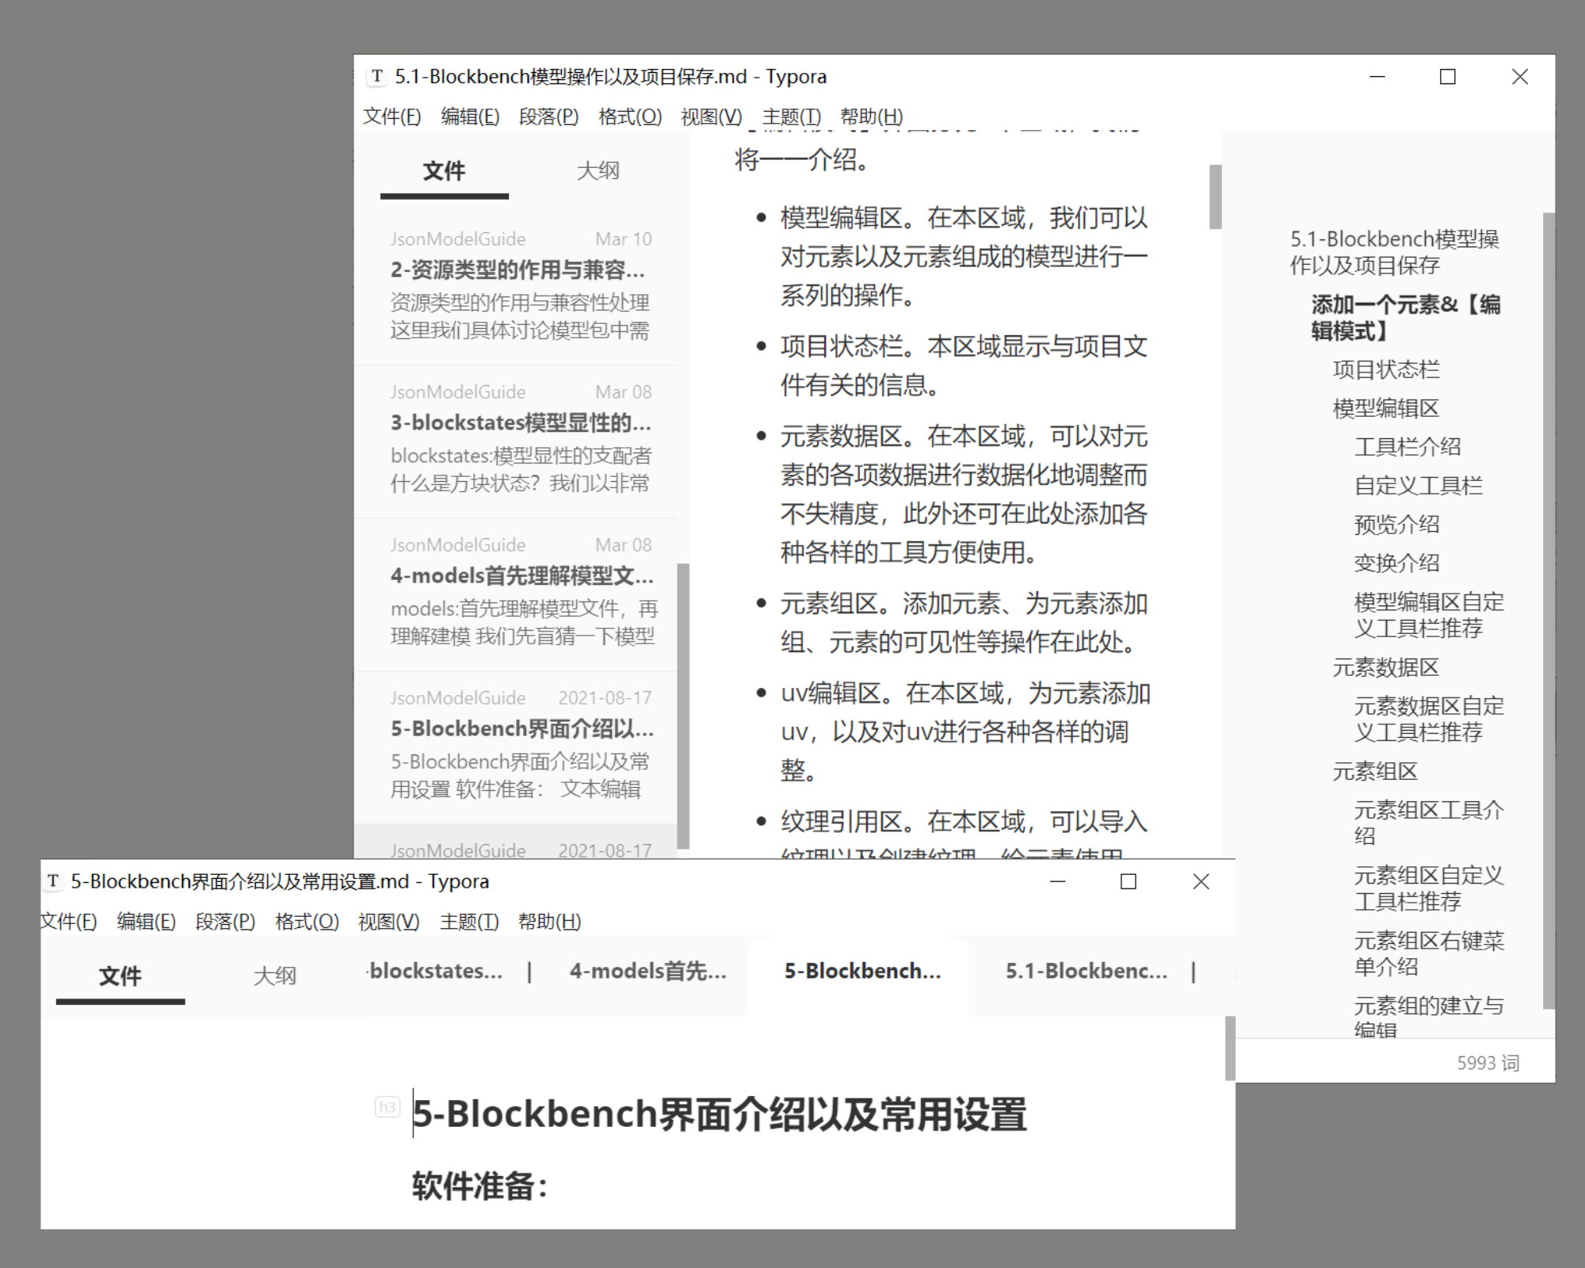
Task: Jump to outline heading 变换介绍
Action: pos(1396,563)
